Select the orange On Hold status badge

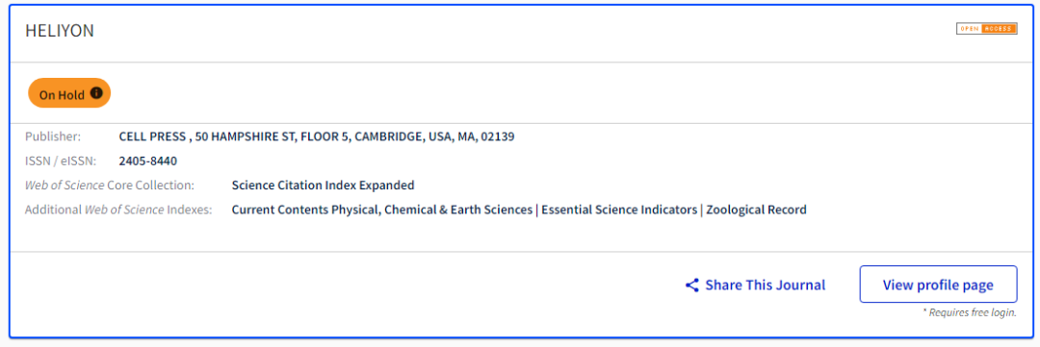point(69,94)
